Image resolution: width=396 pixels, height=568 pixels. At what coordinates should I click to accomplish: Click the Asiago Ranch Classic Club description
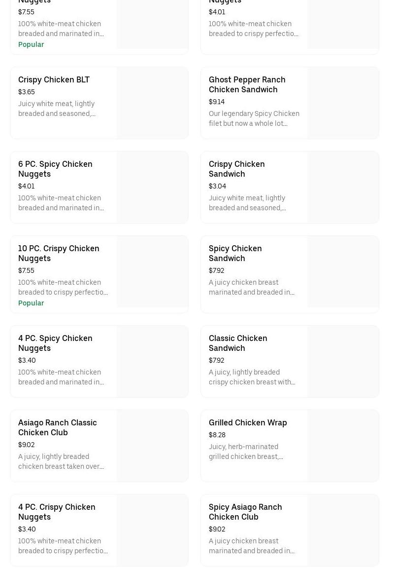pos(61,461)
